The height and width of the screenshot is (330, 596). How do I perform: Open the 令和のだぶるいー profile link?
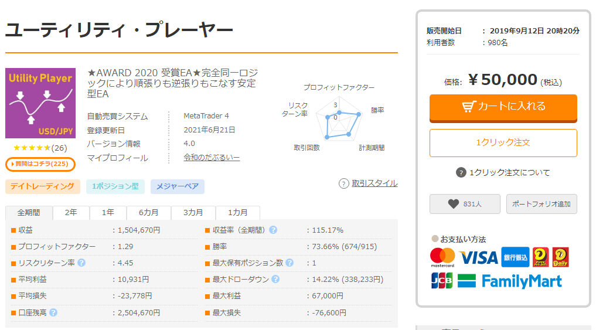[x=212, y=158]
